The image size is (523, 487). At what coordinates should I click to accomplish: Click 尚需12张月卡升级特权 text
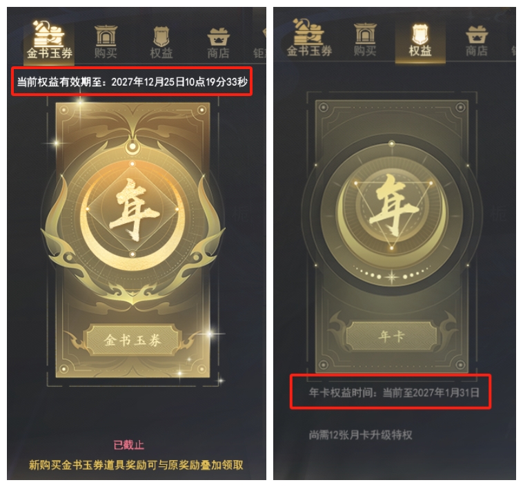coord(361,435)
